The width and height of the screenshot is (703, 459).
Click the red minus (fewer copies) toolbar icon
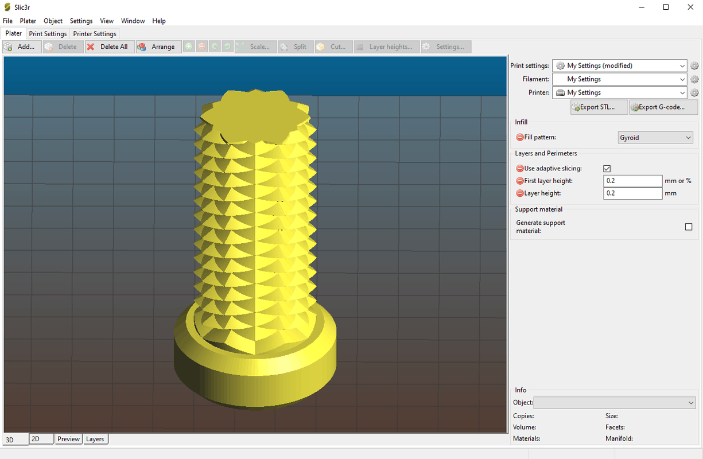(202, 46)
